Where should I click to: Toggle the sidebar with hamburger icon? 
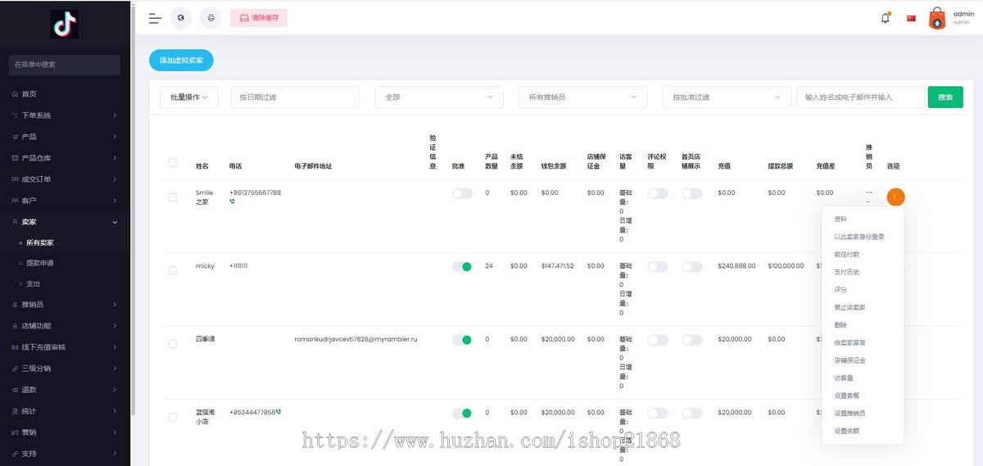click(x=155, y=18)
